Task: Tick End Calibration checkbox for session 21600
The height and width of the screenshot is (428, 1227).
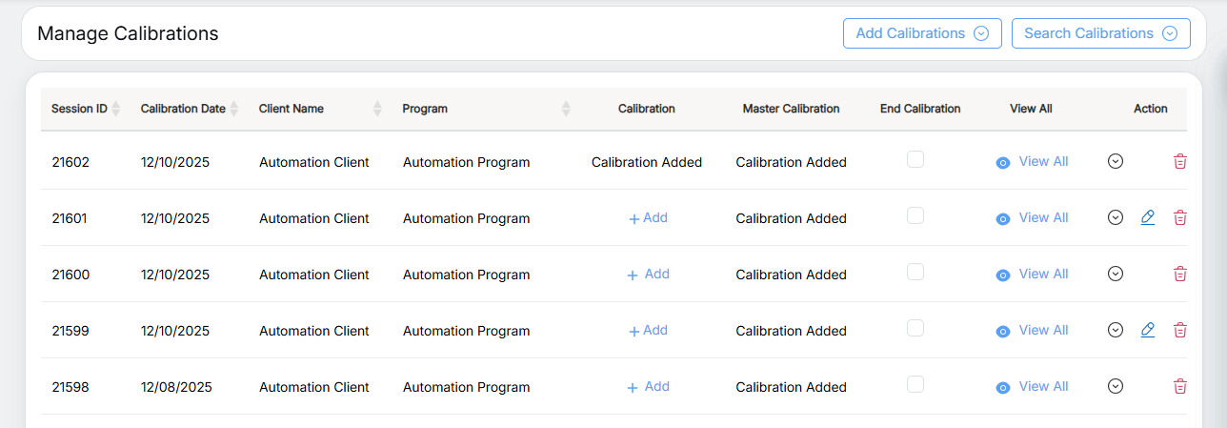Action: (x=915, y=273)
